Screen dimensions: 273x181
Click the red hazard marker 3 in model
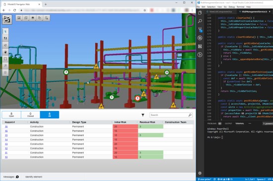click(137, 98)
